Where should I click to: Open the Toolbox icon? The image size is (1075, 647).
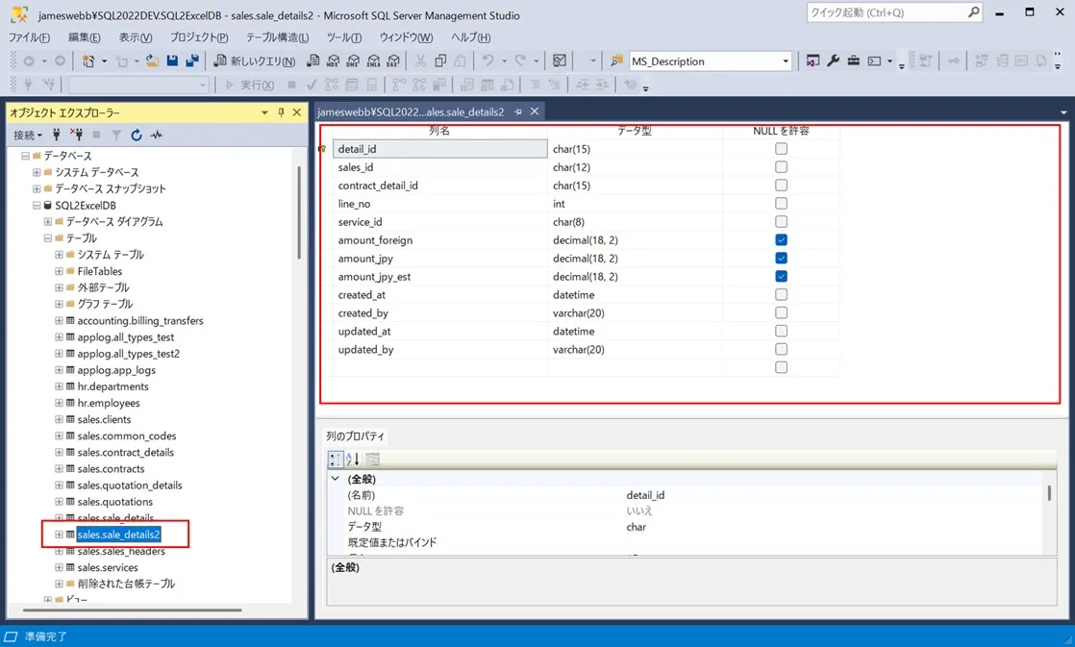tap(854, 61)
